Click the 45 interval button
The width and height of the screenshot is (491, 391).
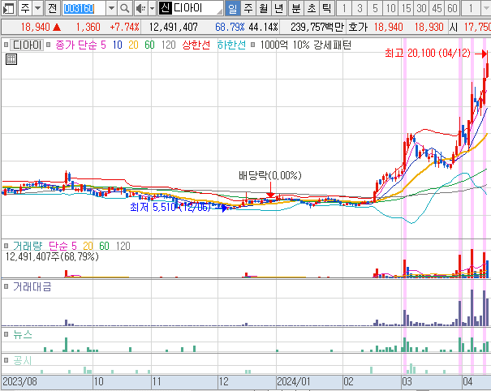coord(437,8)
